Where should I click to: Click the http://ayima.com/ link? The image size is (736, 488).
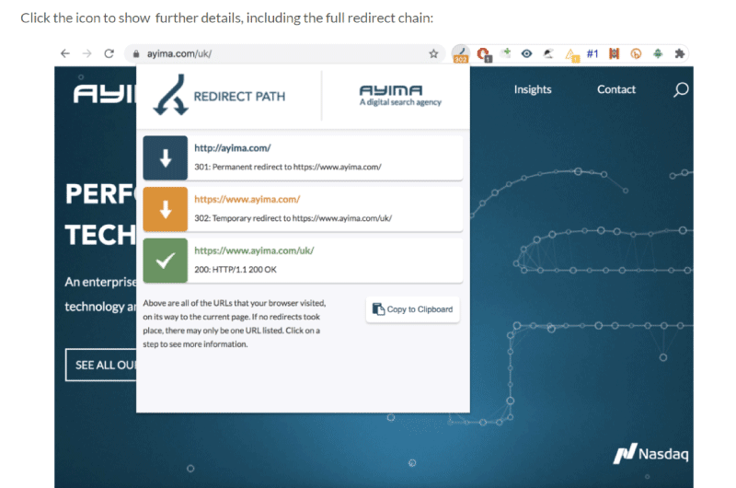coord(233,148)
